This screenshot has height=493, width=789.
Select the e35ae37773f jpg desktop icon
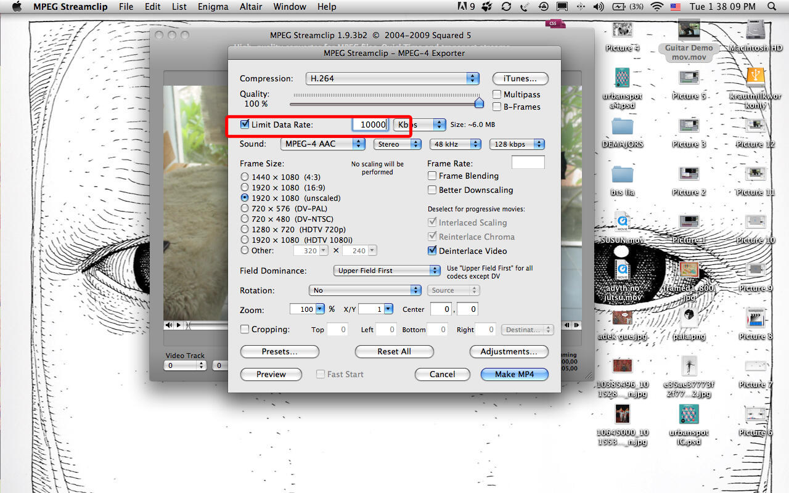click(689, 365)
